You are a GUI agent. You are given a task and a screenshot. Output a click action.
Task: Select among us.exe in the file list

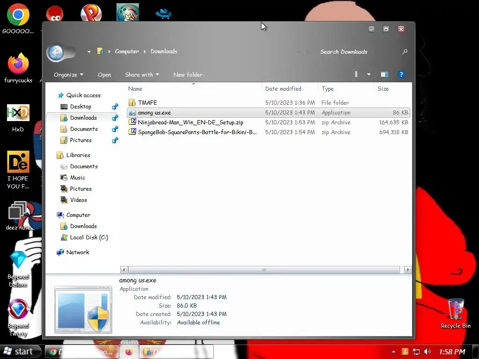coord(268,113)
